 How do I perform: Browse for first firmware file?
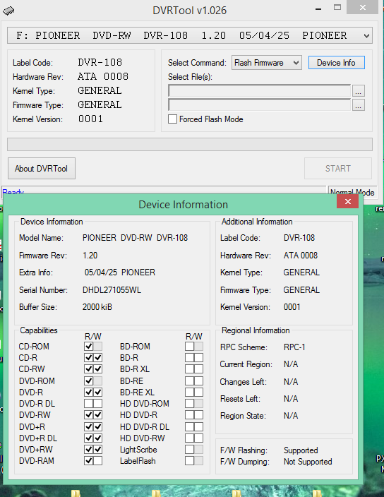(x=358, y=91)
